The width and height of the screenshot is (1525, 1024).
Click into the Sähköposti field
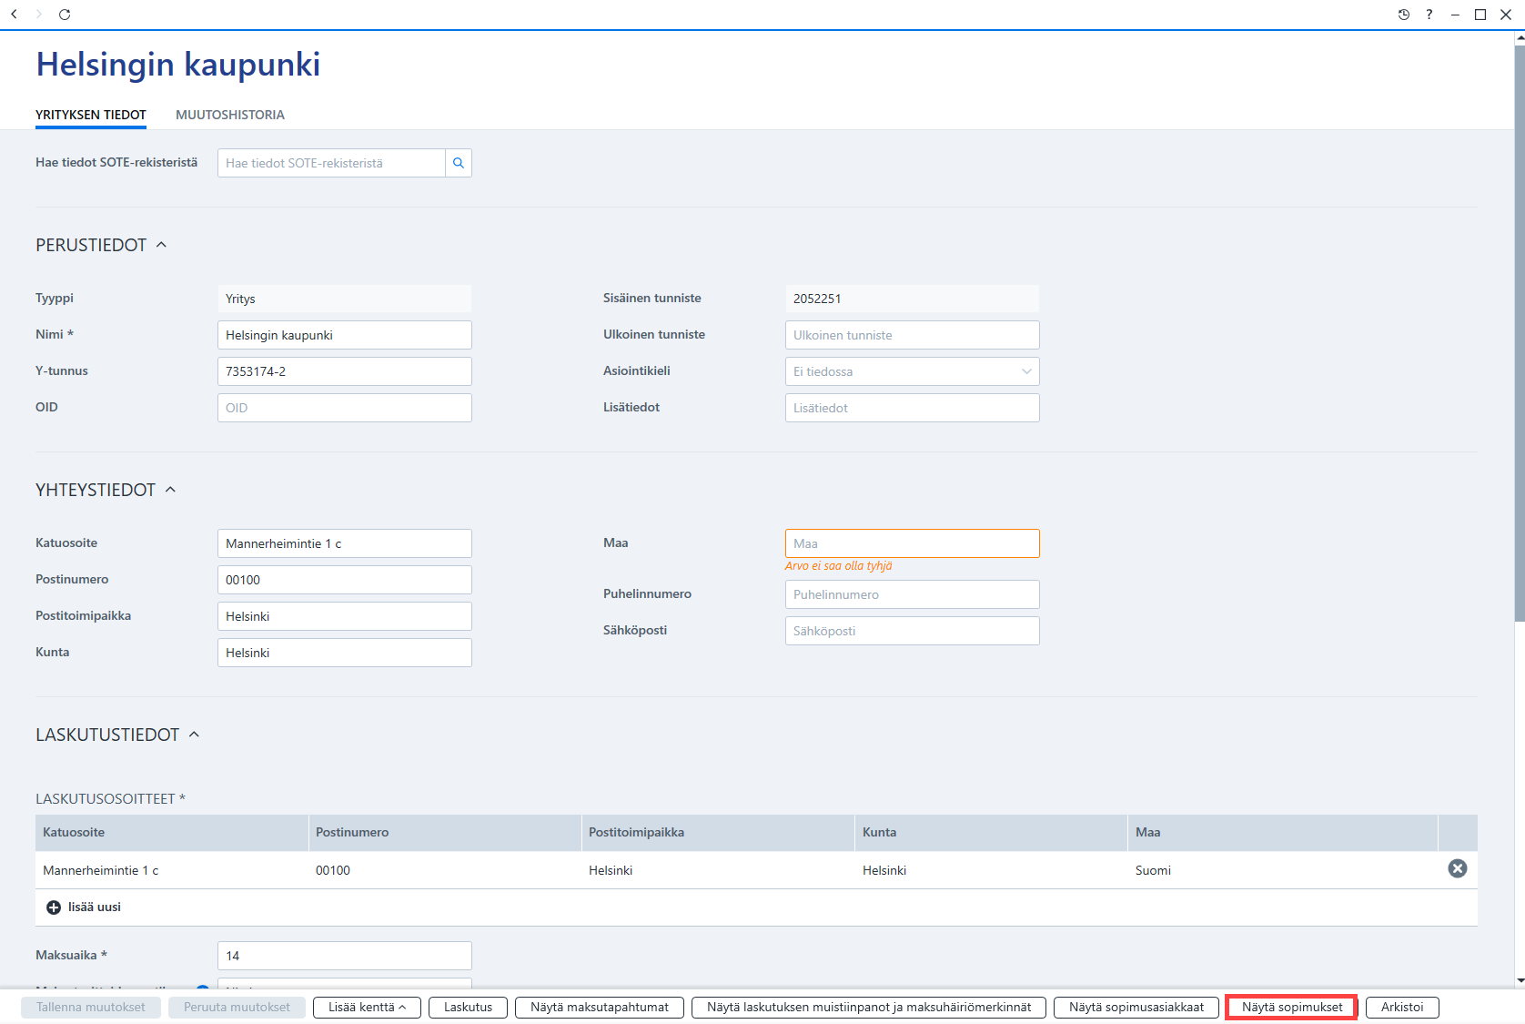(x=912, y=631)
